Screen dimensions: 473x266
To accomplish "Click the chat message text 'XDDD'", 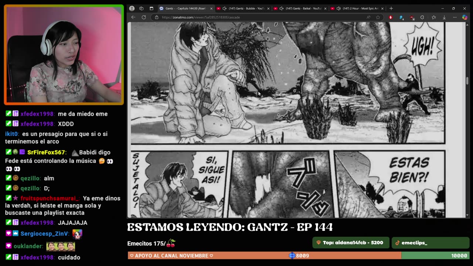I will tap(66, 124).
